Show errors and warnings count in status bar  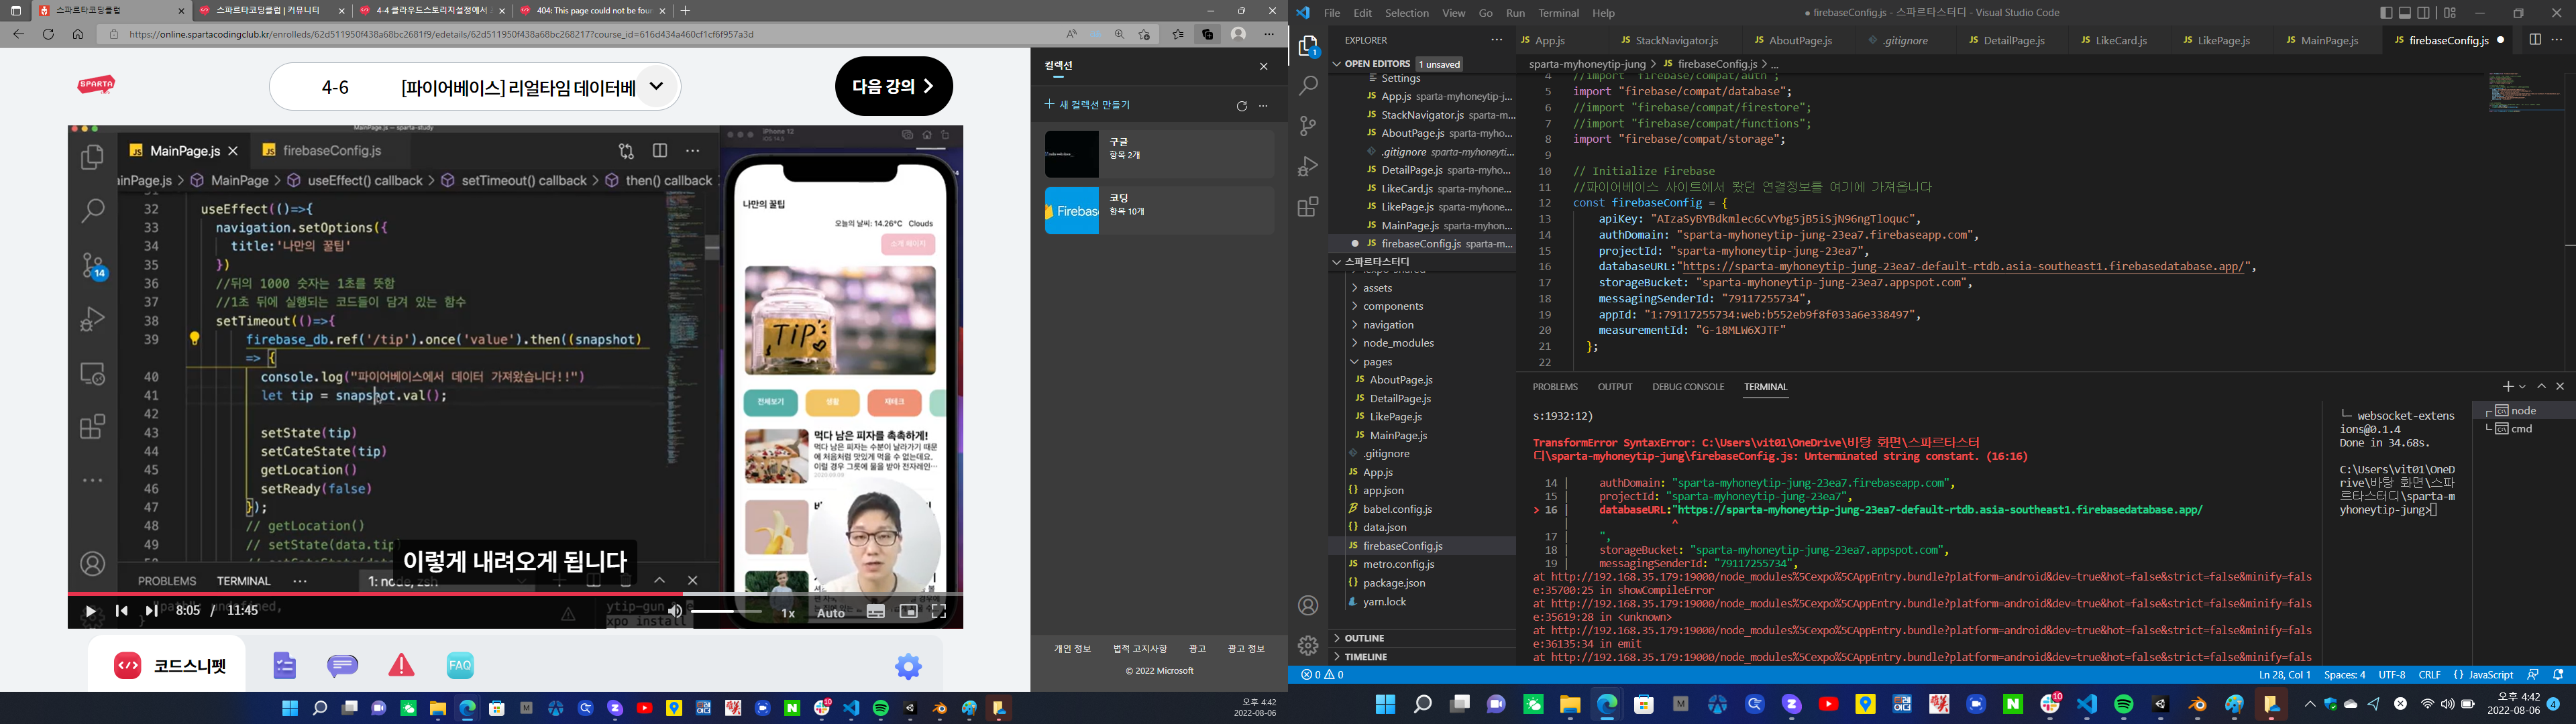point(1322,675)
